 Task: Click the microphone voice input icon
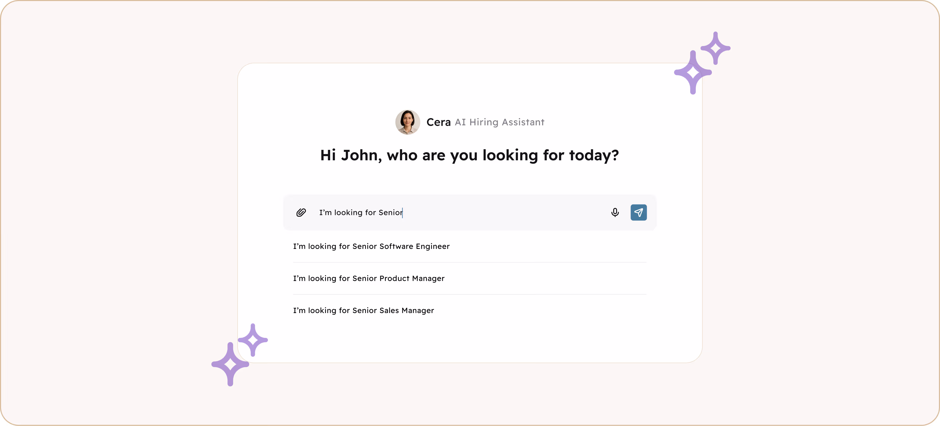615,212
